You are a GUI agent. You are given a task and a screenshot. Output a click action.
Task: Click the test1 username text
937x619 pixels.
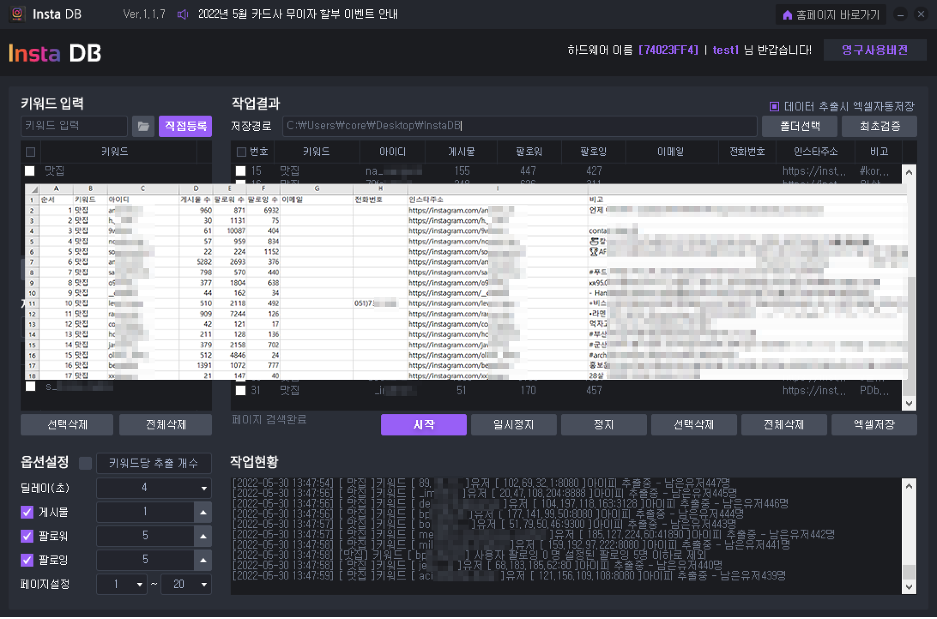(x=725, y=50)
